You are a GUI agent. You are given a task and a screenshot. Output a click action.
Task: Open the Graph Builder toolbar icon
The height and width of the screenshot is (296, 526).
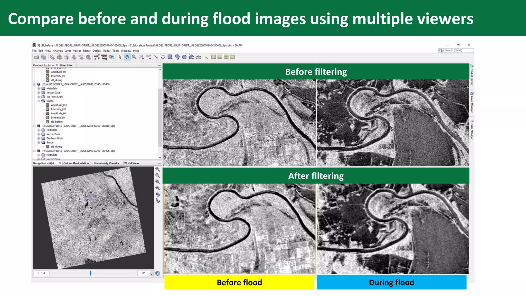(x=97, y=57)
